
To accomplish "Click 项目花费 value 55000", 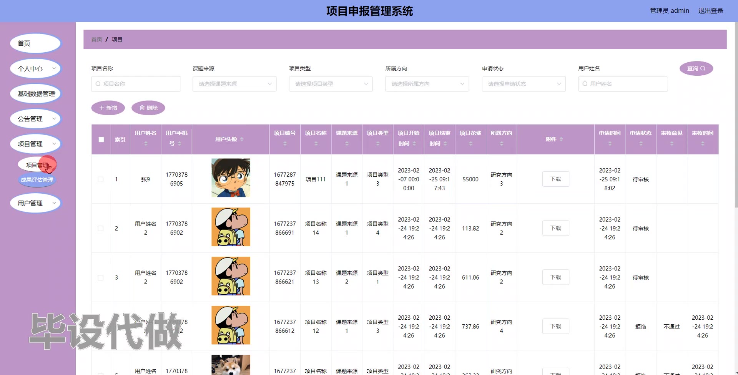I will click(470, 179).
